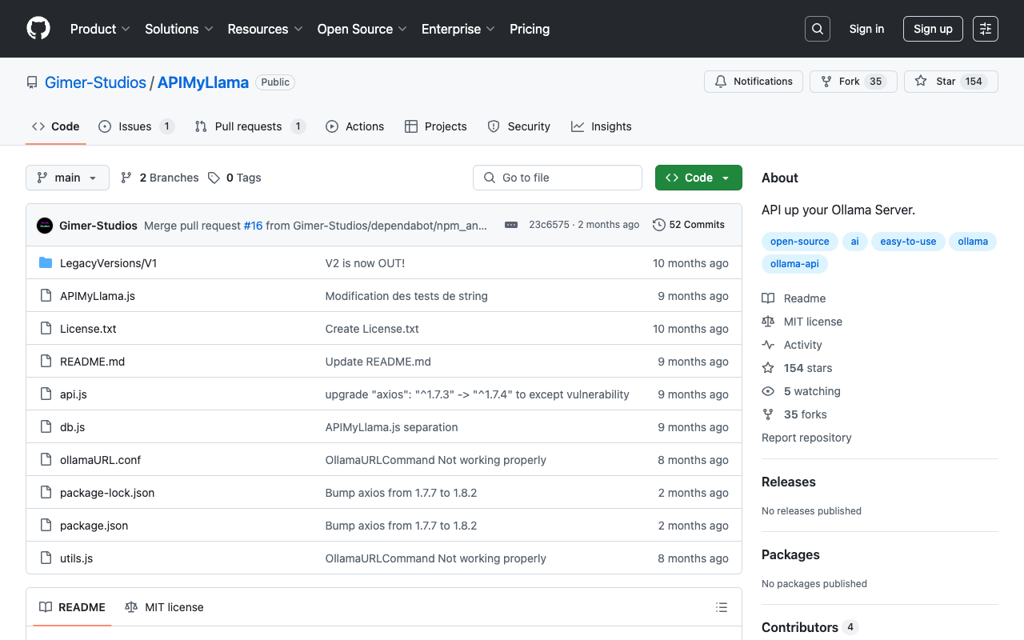Open the main branch selector dropdown
This screenshot has width=1024, height=640.
point(67,178)
